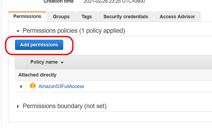Go to the Security credentials tab

[x=125, y=17]
